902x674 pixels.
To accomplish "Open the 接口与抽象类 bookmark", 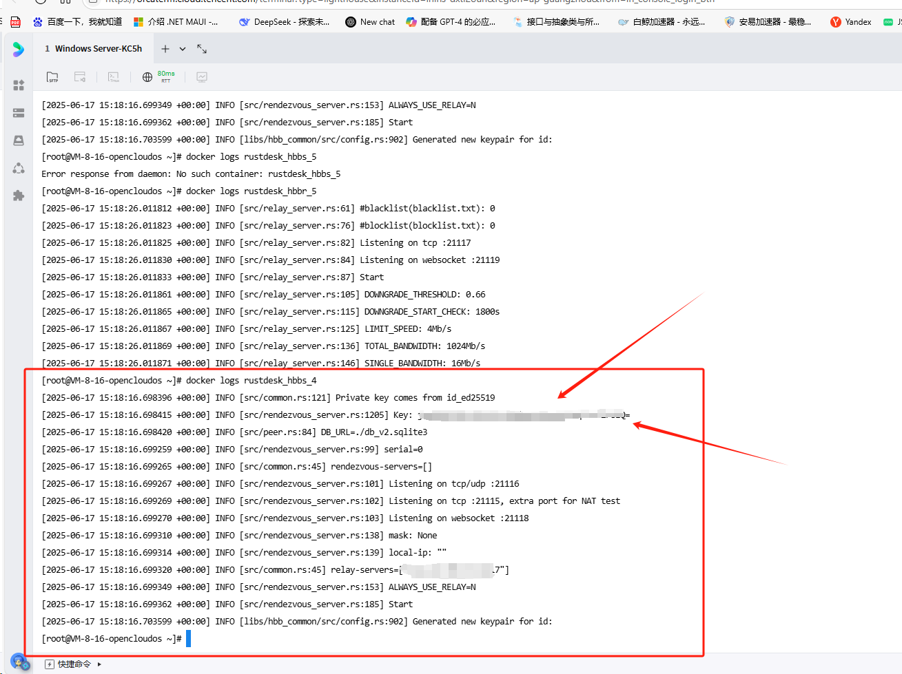I will (x=557, y=22).
